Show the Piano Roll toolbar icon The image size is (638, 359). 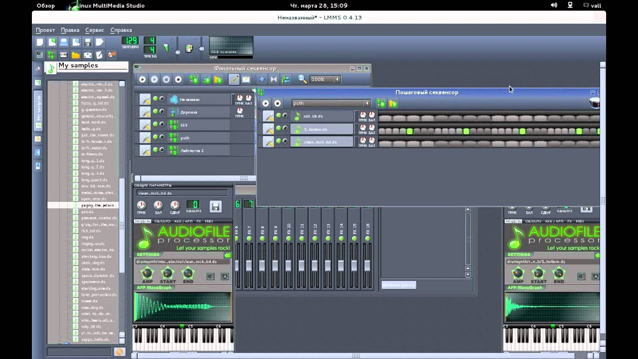[64, 55]
